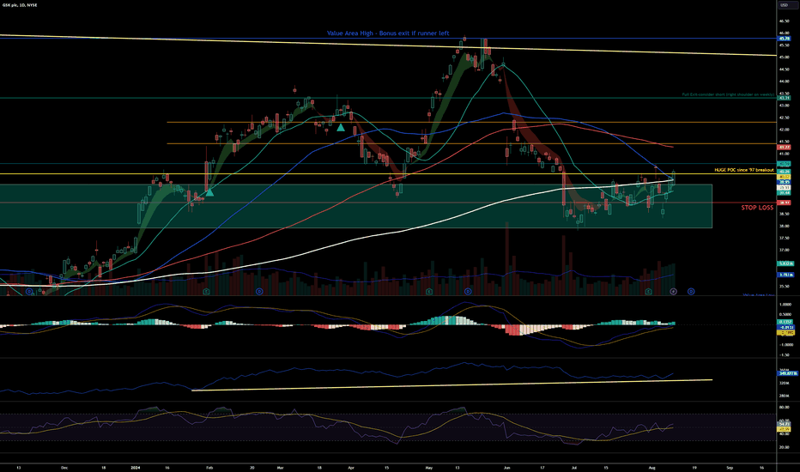Select the STOP LOSS label

tap(757, 208)
